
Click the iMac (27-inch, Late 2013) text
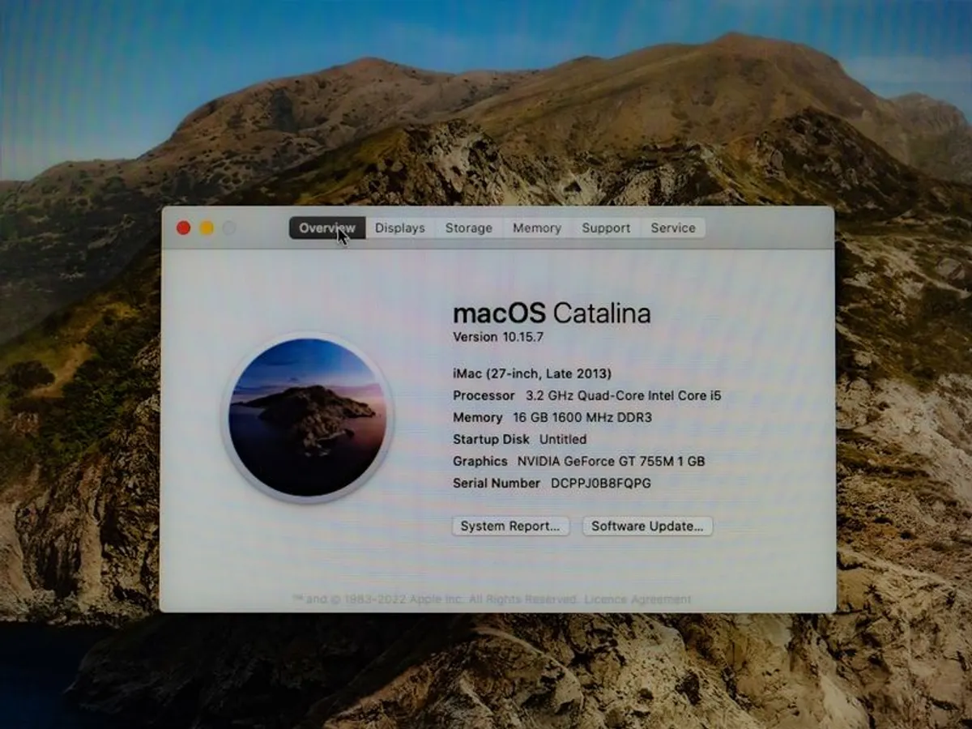[x=532, y=373]
